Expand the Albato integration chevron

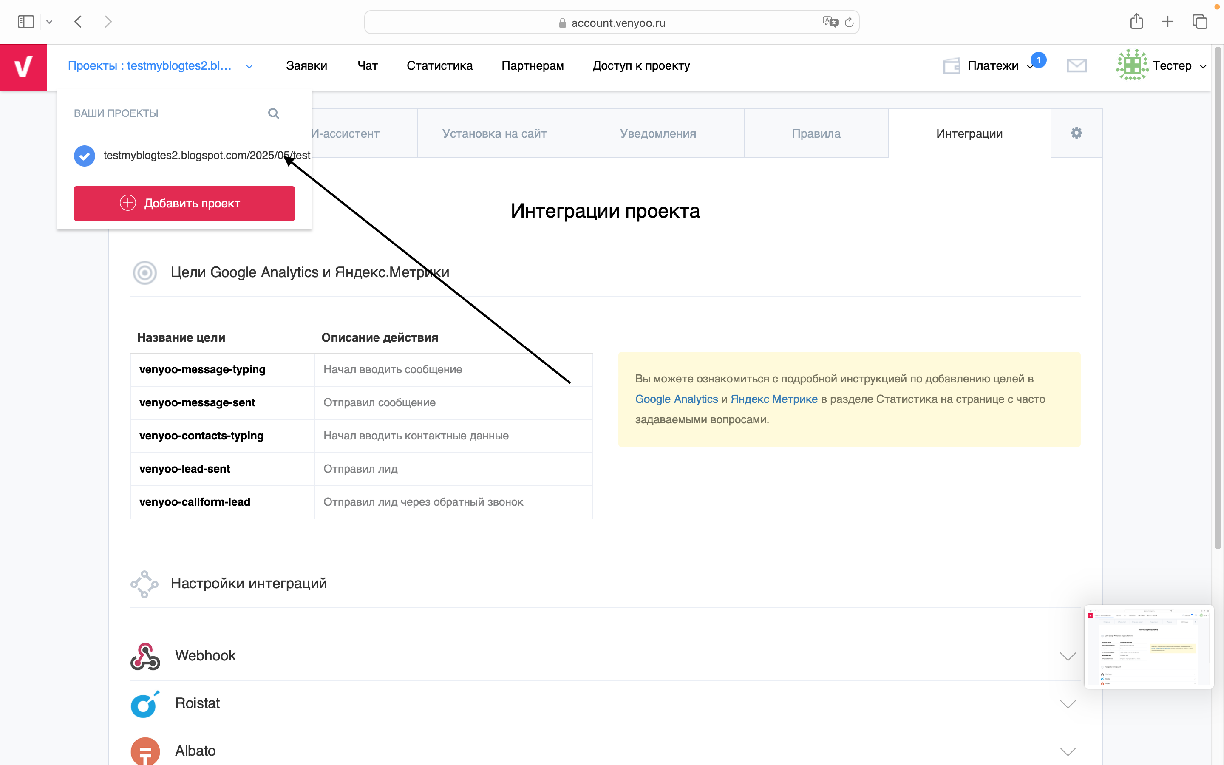point(1067,751)
